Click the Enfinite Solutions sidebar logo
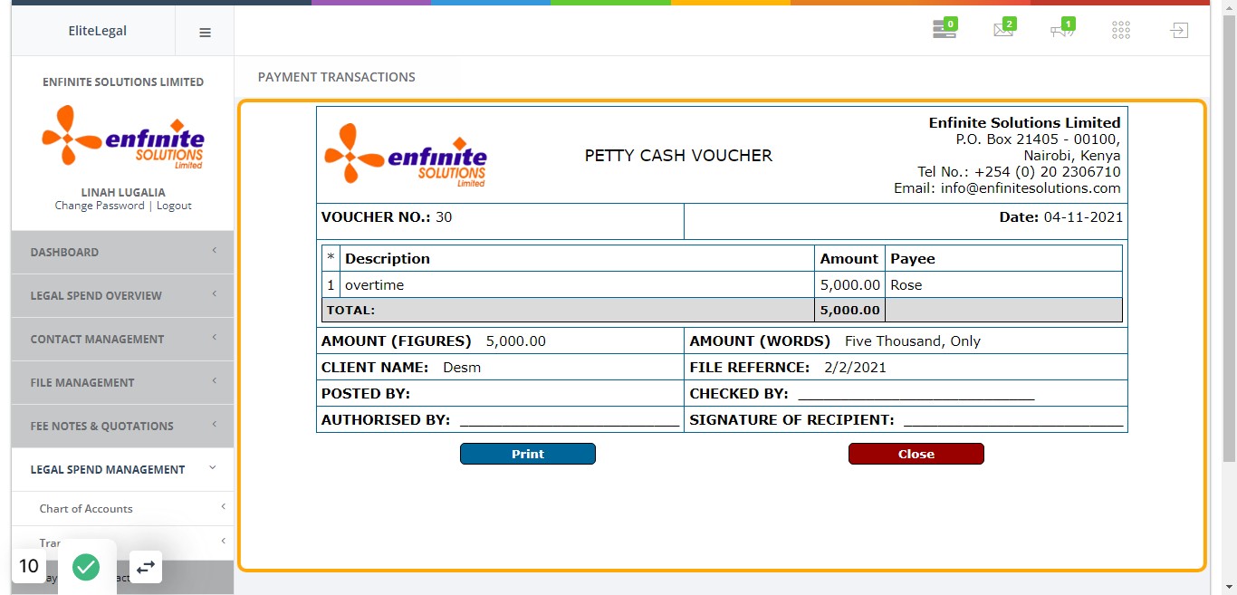 coord(123,137)
